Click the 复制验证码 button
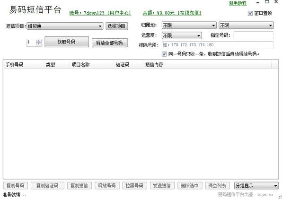282x199 pixels. click(x=47, y=186)
